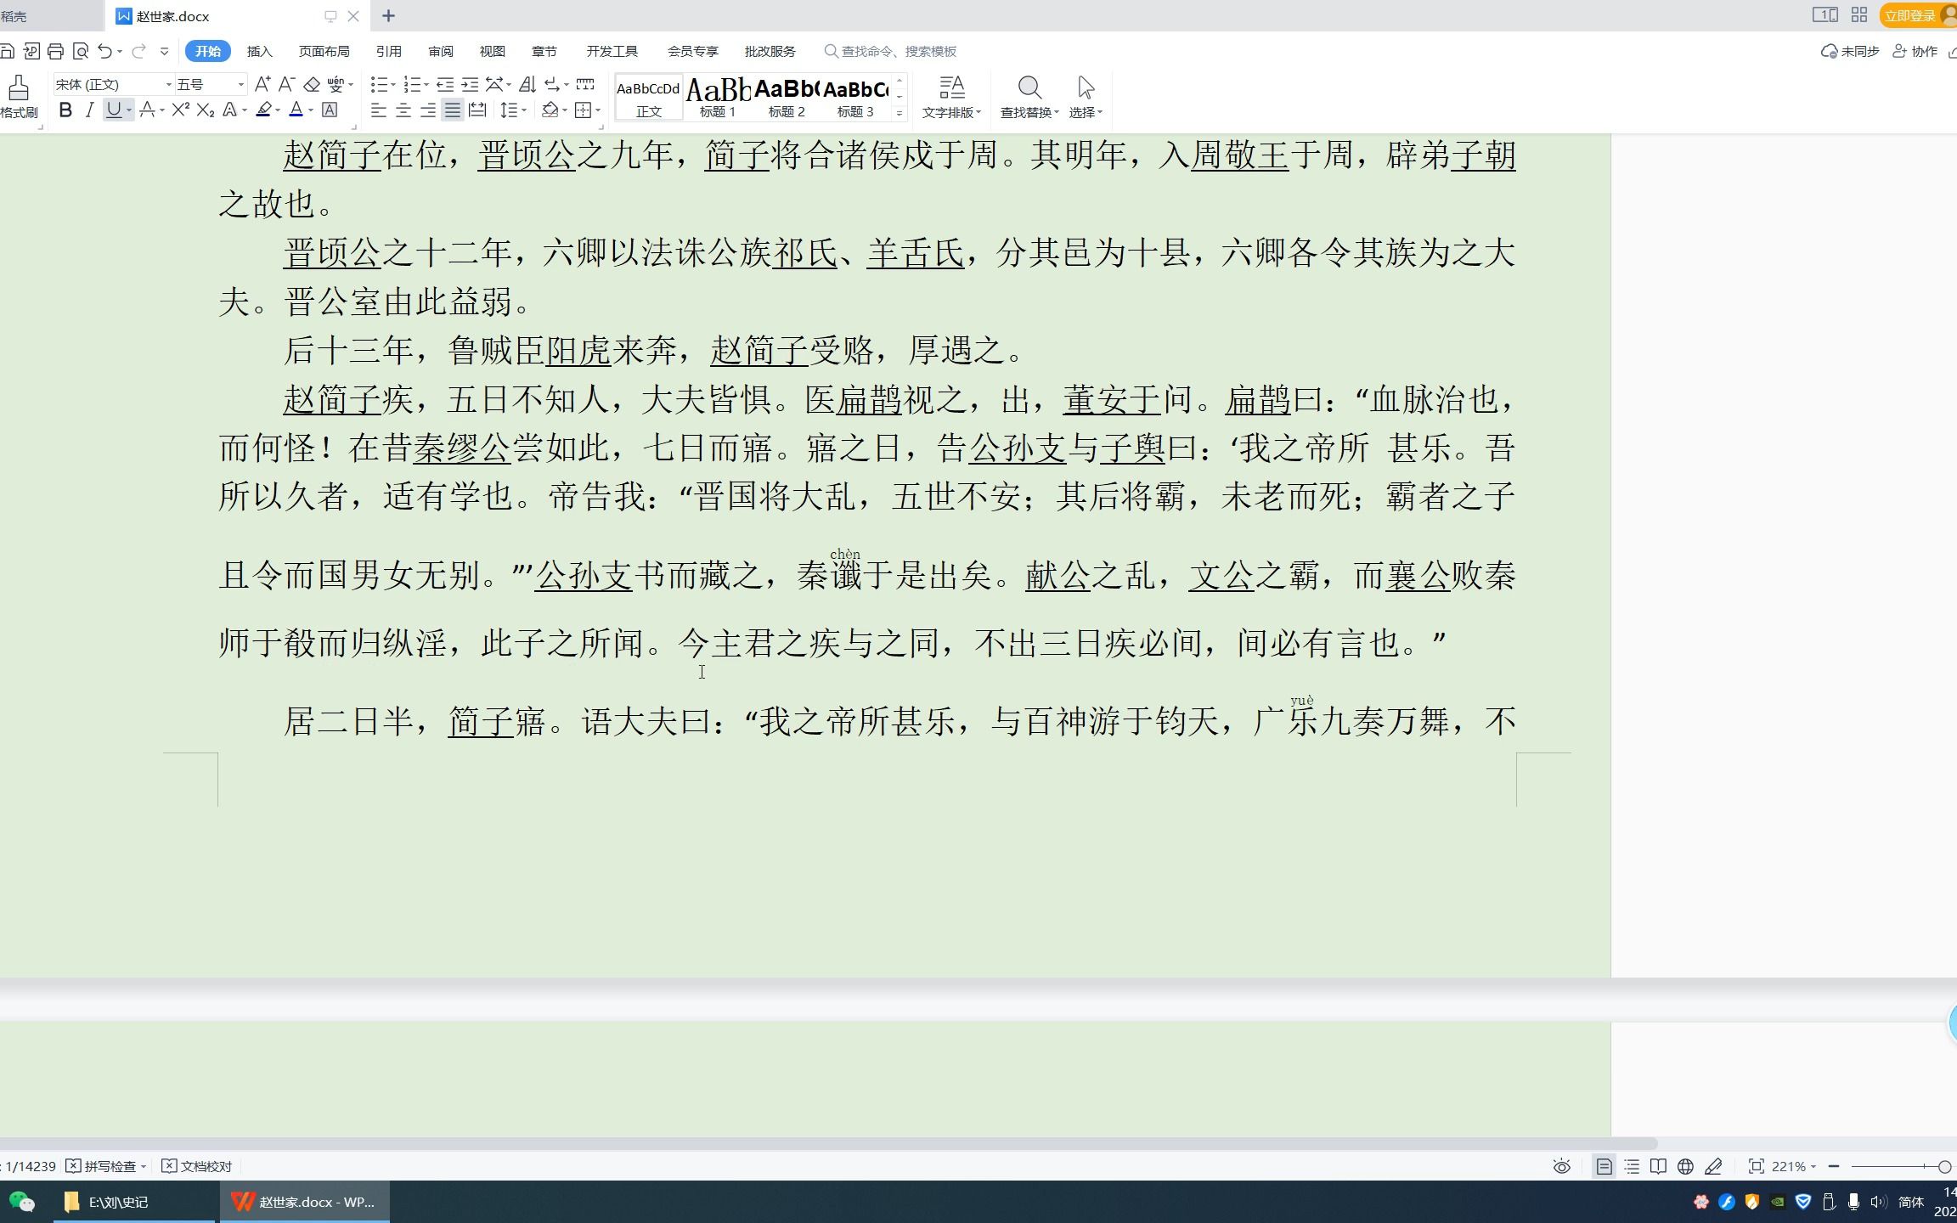Apply the 标题 1 heading style
The height and width of the screenshot is (1223, 1957).
(718, 97)
